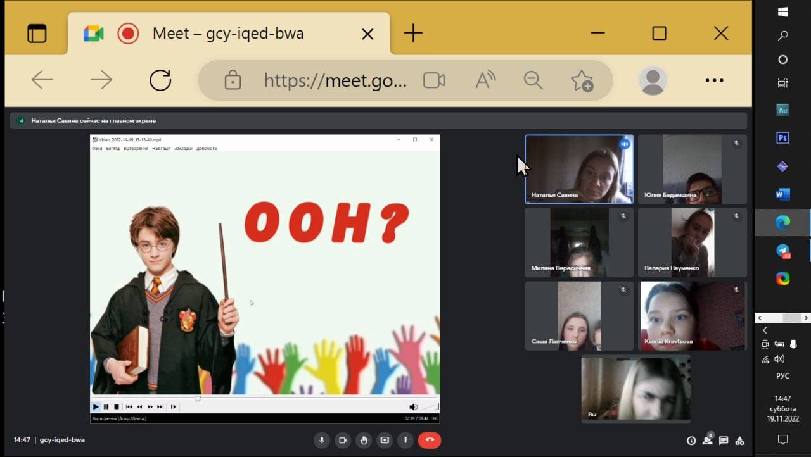Click the browser refresh icon
The width and height of the screenshot is (811, 457).
point(160,80)
